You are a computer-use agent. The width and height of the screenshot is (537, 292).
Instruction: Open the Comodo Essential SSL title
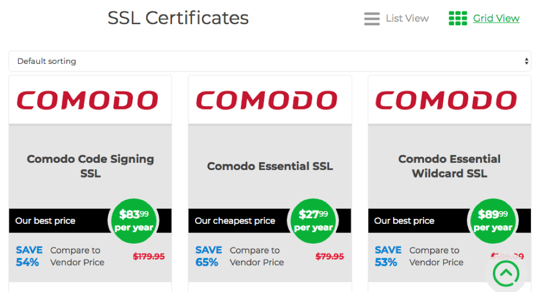[270, 166]
